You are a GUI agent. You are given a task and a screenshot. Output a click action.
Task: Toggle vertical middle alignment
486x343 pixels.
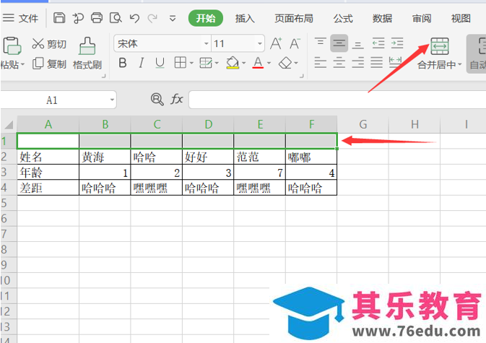pos(339,43)
